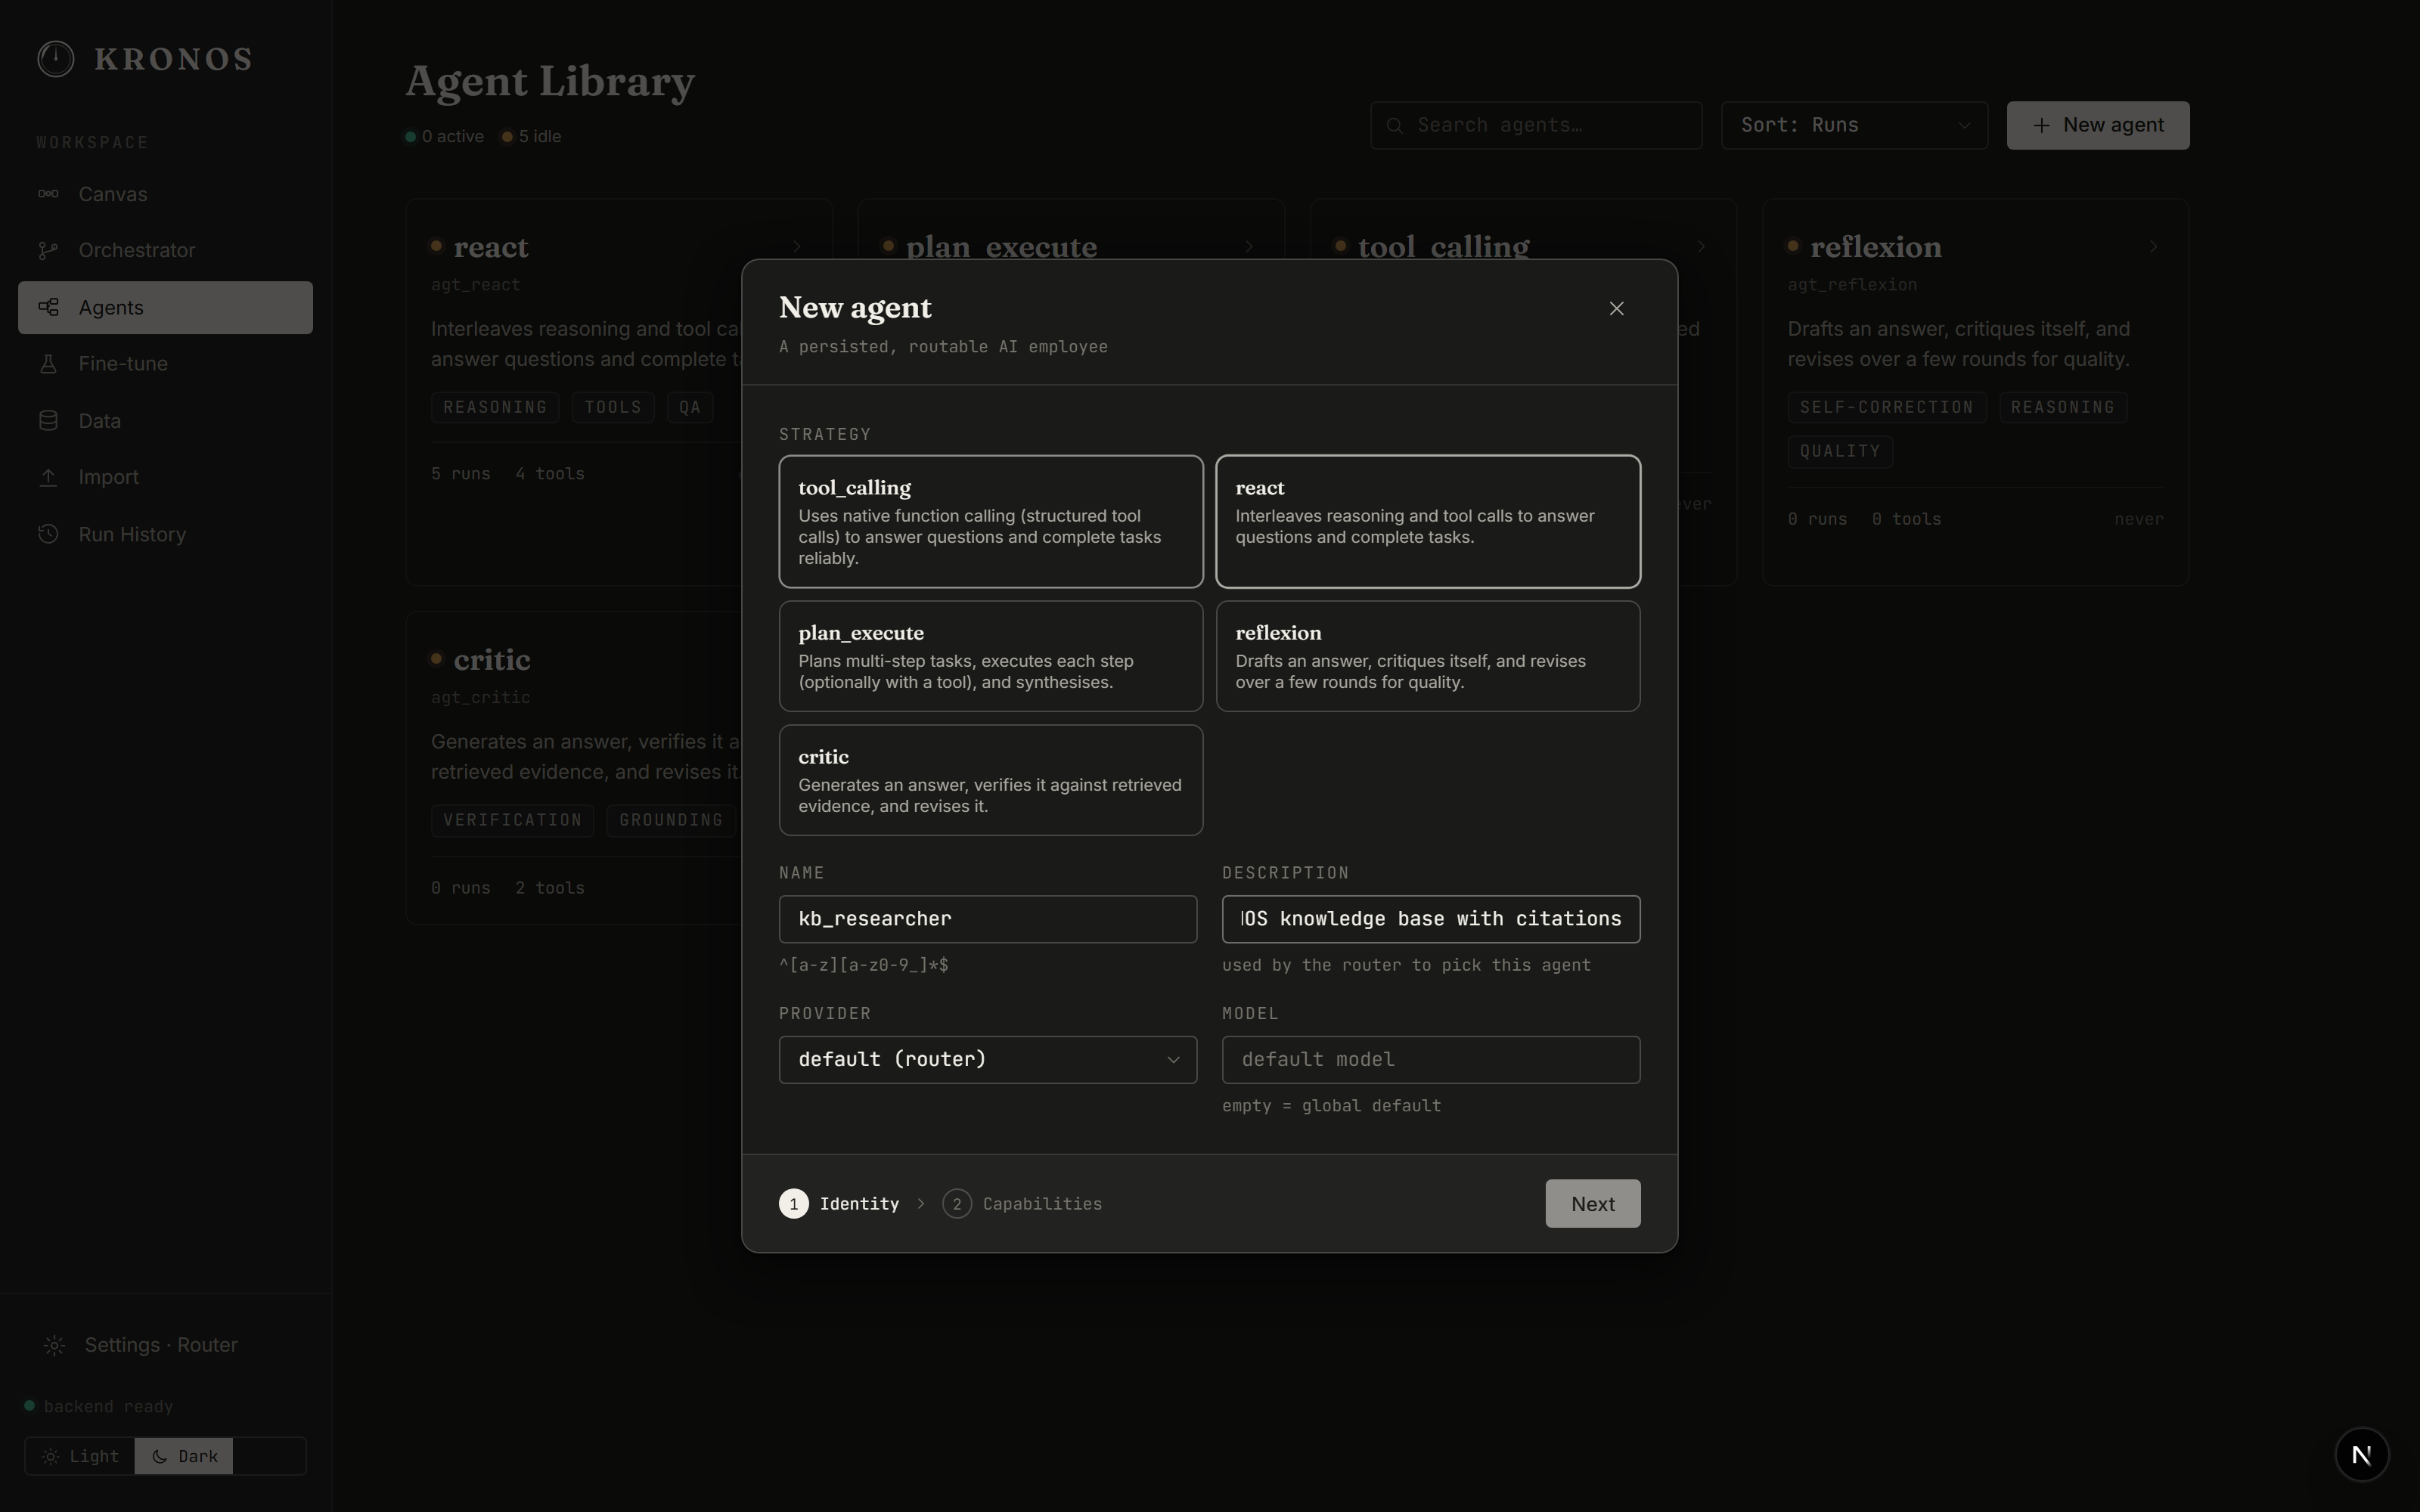Click the GROUNDING tag
Viewport: 2420px width, 1512px height.
tap(671, 820)
